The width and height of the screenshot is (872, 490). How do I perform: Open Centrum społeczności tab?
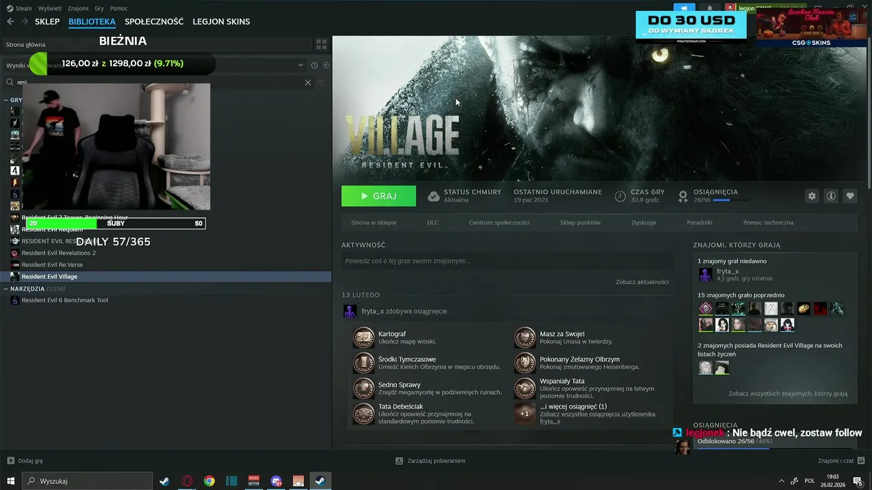(x=499, y=223)
